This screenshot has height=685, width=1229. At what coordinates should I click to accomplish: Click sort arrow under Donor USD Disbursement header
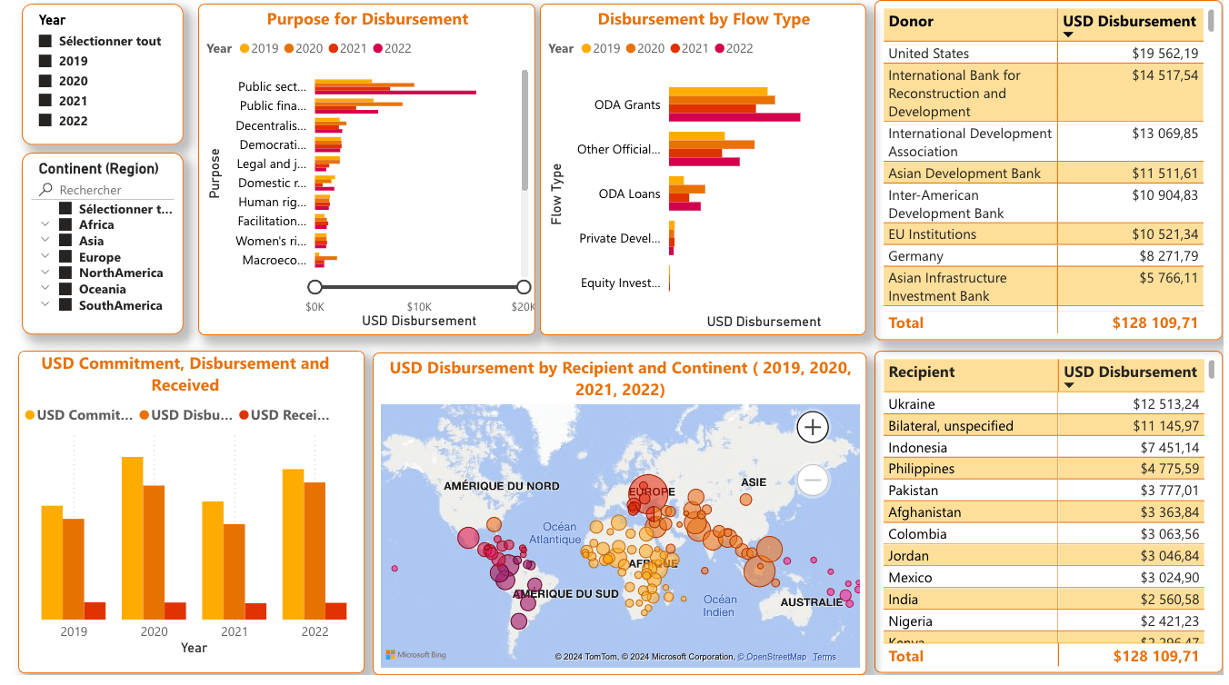1068,35
